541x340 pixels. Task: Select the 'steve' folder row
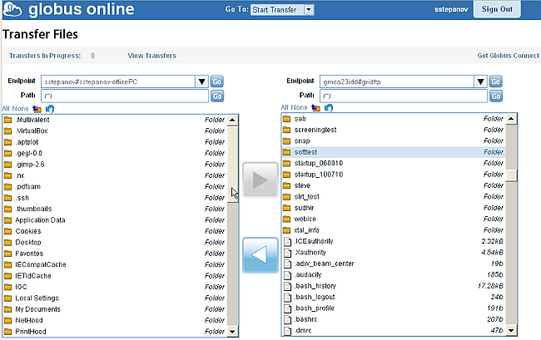click(x=394, y=185)
